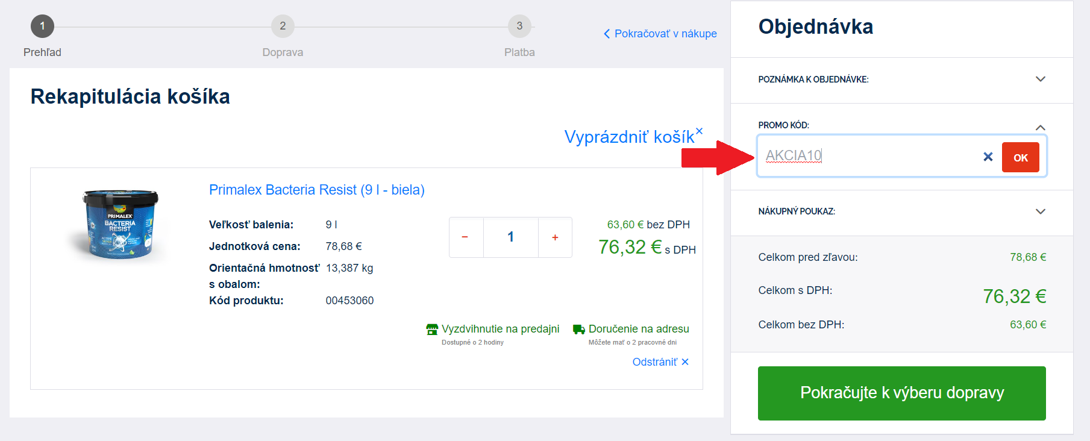The image size is (1090, 441).
Task: Click the Doprava step label
Action: click(283, 52)
